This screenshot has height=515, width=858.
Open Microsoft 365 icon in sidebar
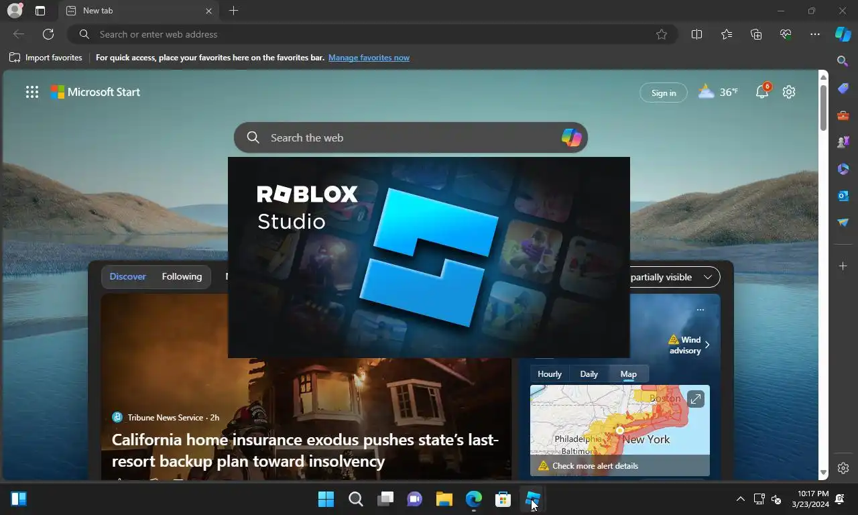(x=843, y=169)
